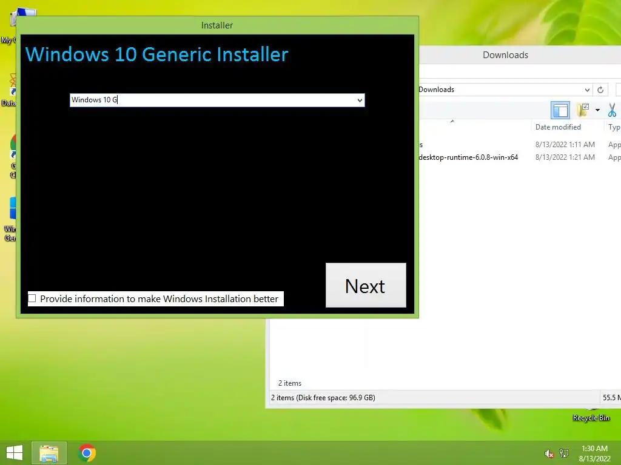Open File Explorer from the taskbar
Screen dimensions: 621x465
tap(49, 453)
